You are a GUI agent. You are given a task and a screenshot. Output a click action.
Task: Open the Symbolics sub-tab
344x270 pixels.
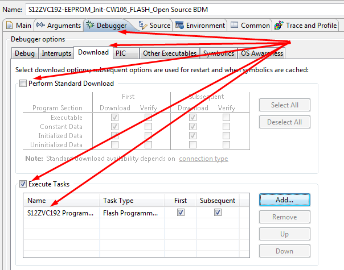click(219, 53)
